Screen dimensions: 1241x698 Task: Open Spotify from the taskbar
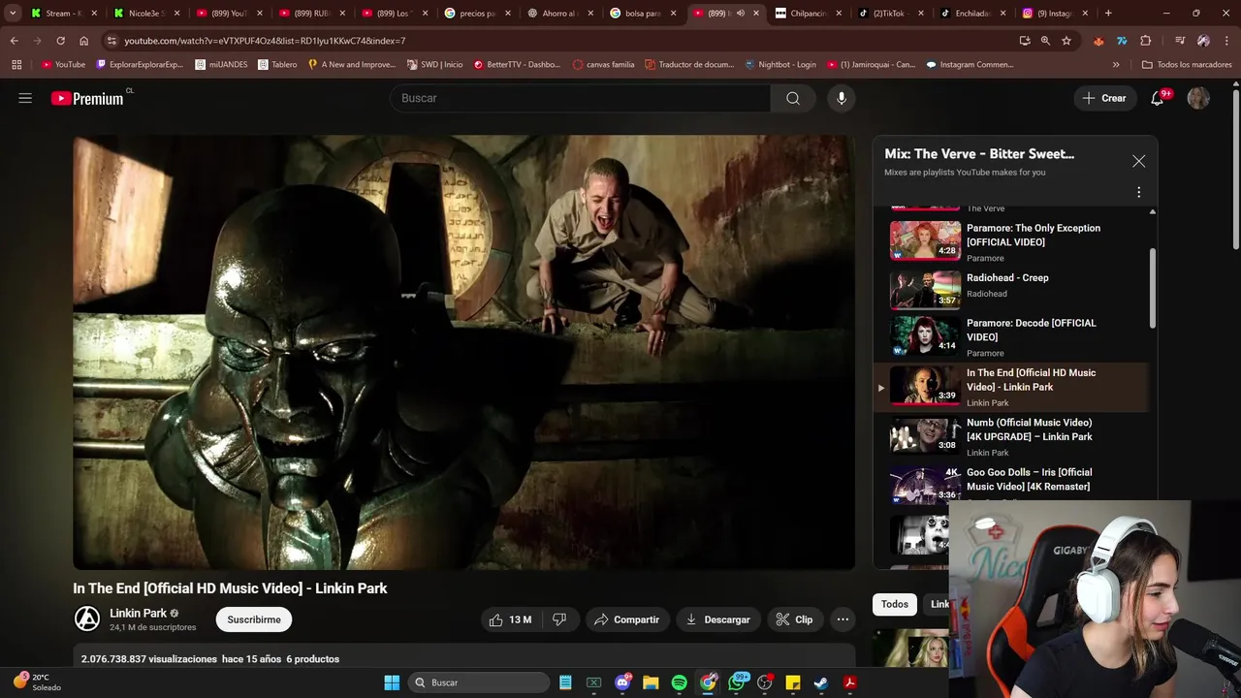(x=679, y=682)
